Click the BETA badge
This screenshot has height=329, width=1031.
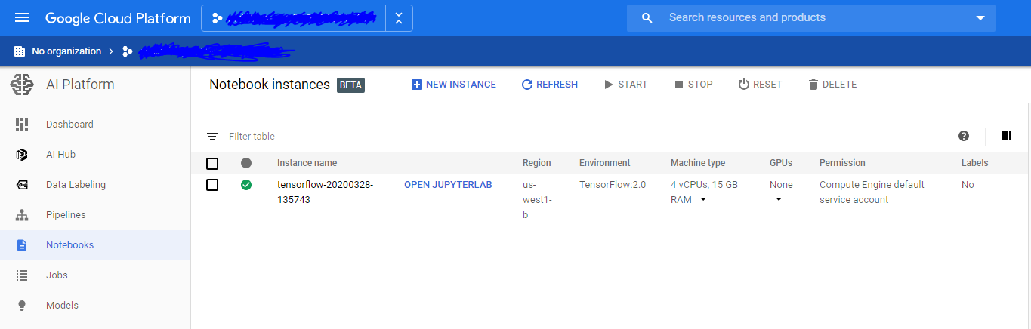(350, 85)
